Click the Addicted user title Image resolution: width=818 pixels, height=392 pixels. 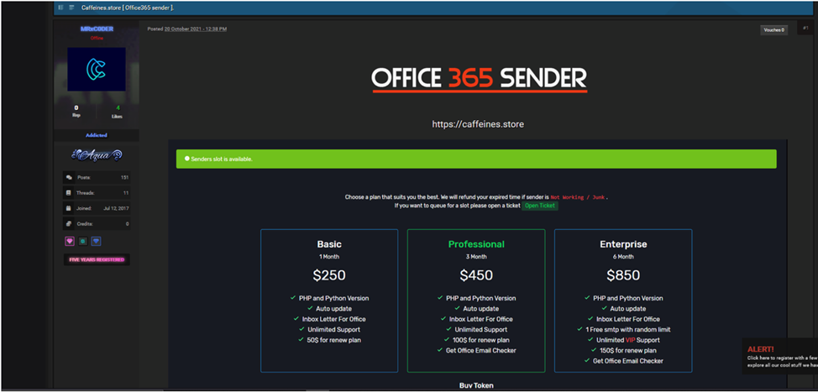(97, 135)
